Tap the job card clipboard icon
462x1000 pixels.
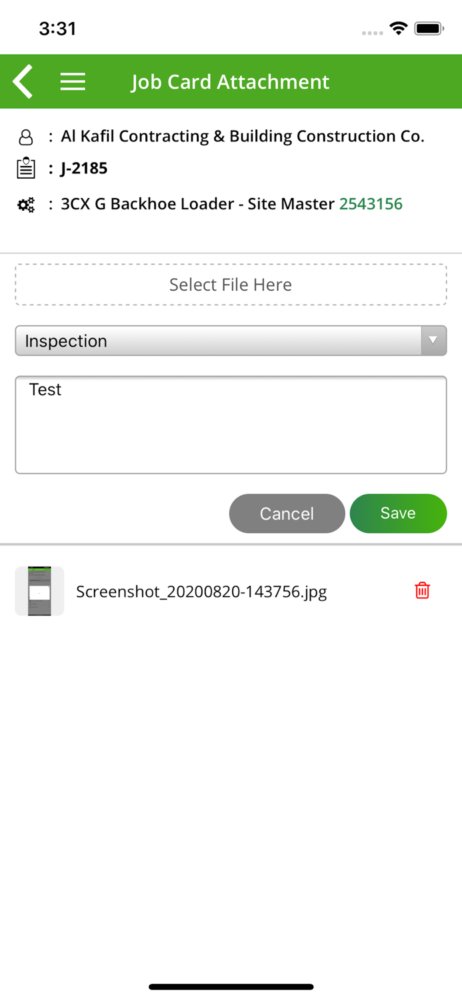[25, 168]
